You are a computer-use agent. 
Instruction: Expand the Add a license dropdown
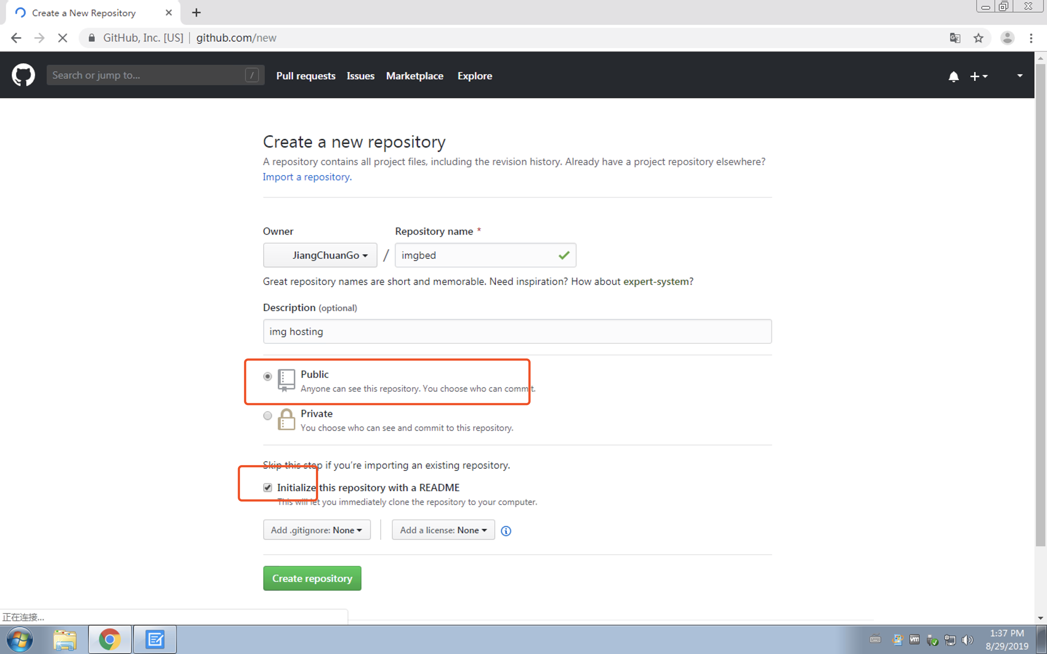[443, 530]
